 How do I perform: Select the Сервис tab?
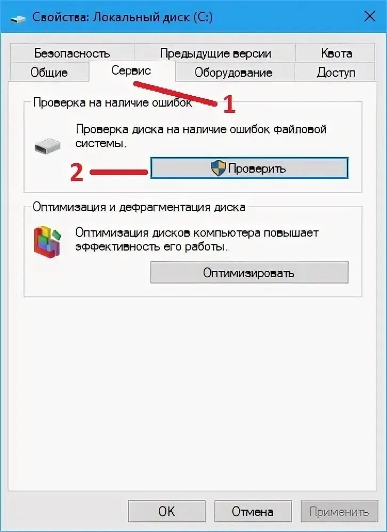click(132, 70)
